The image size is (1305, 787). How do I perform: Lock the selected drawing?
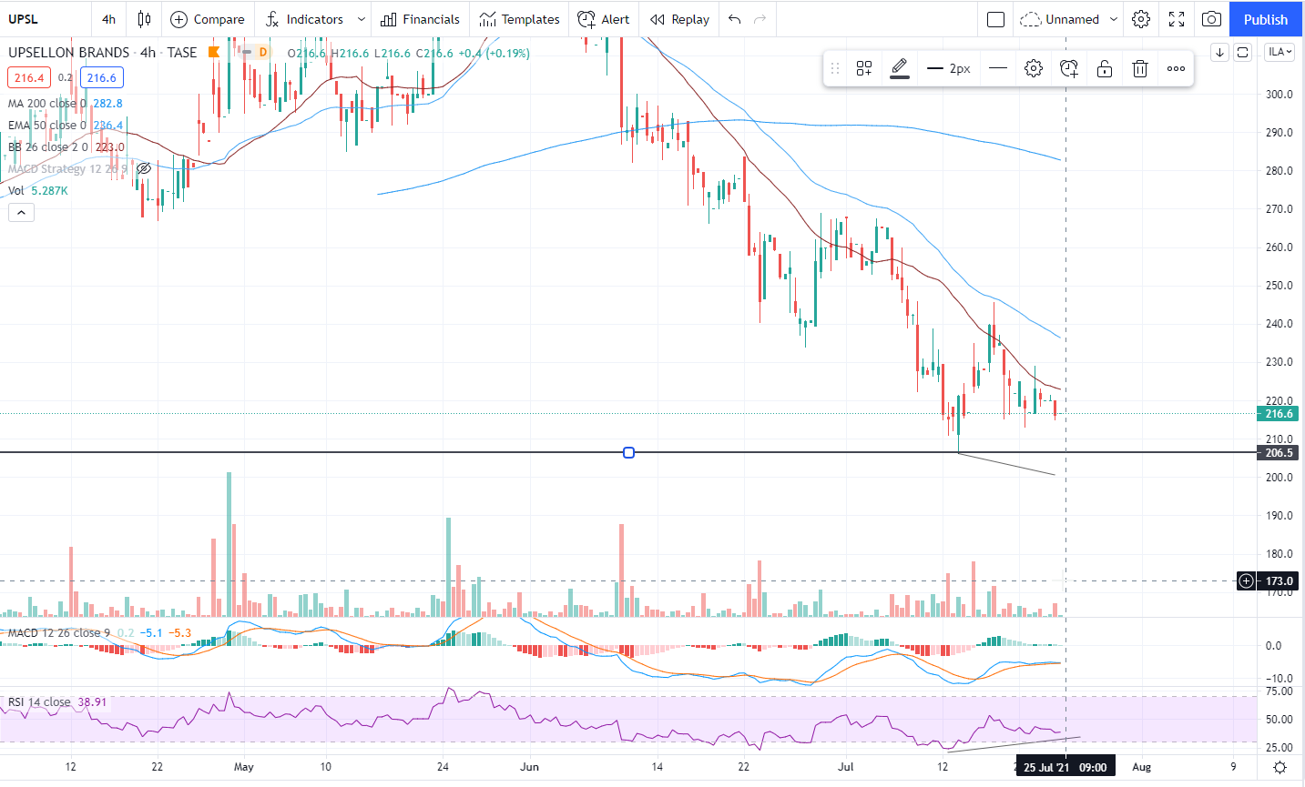pyautogui.click(x=1105, y=68)
